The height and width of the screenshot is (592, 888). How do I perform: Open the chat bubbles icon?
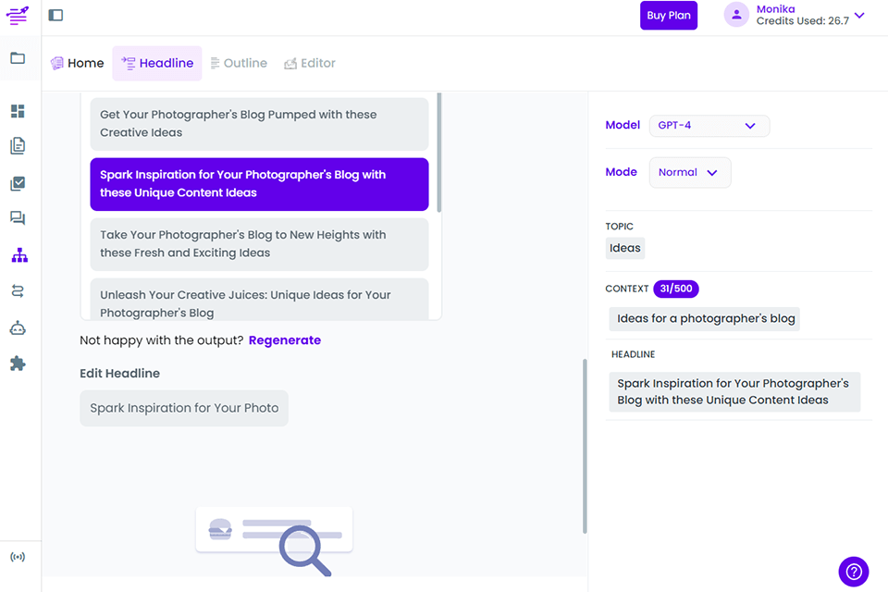(18, 218)
